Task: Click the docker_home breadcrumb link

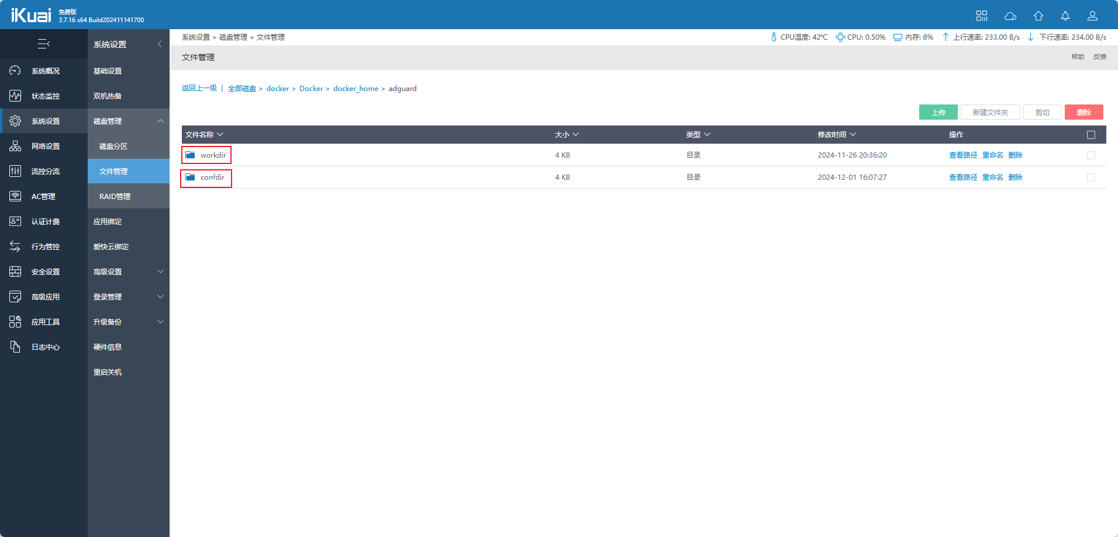Action: tap(356, 89)
